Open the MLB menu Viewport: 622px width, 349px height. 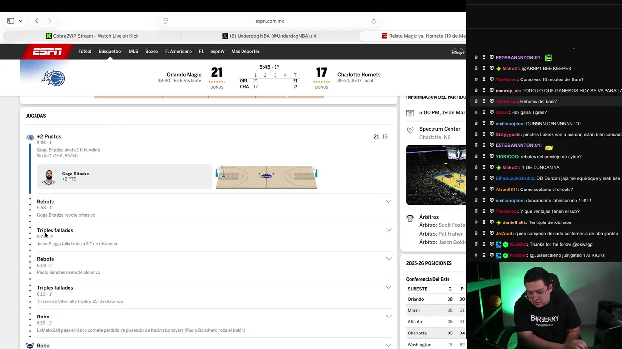pos(133,51)
